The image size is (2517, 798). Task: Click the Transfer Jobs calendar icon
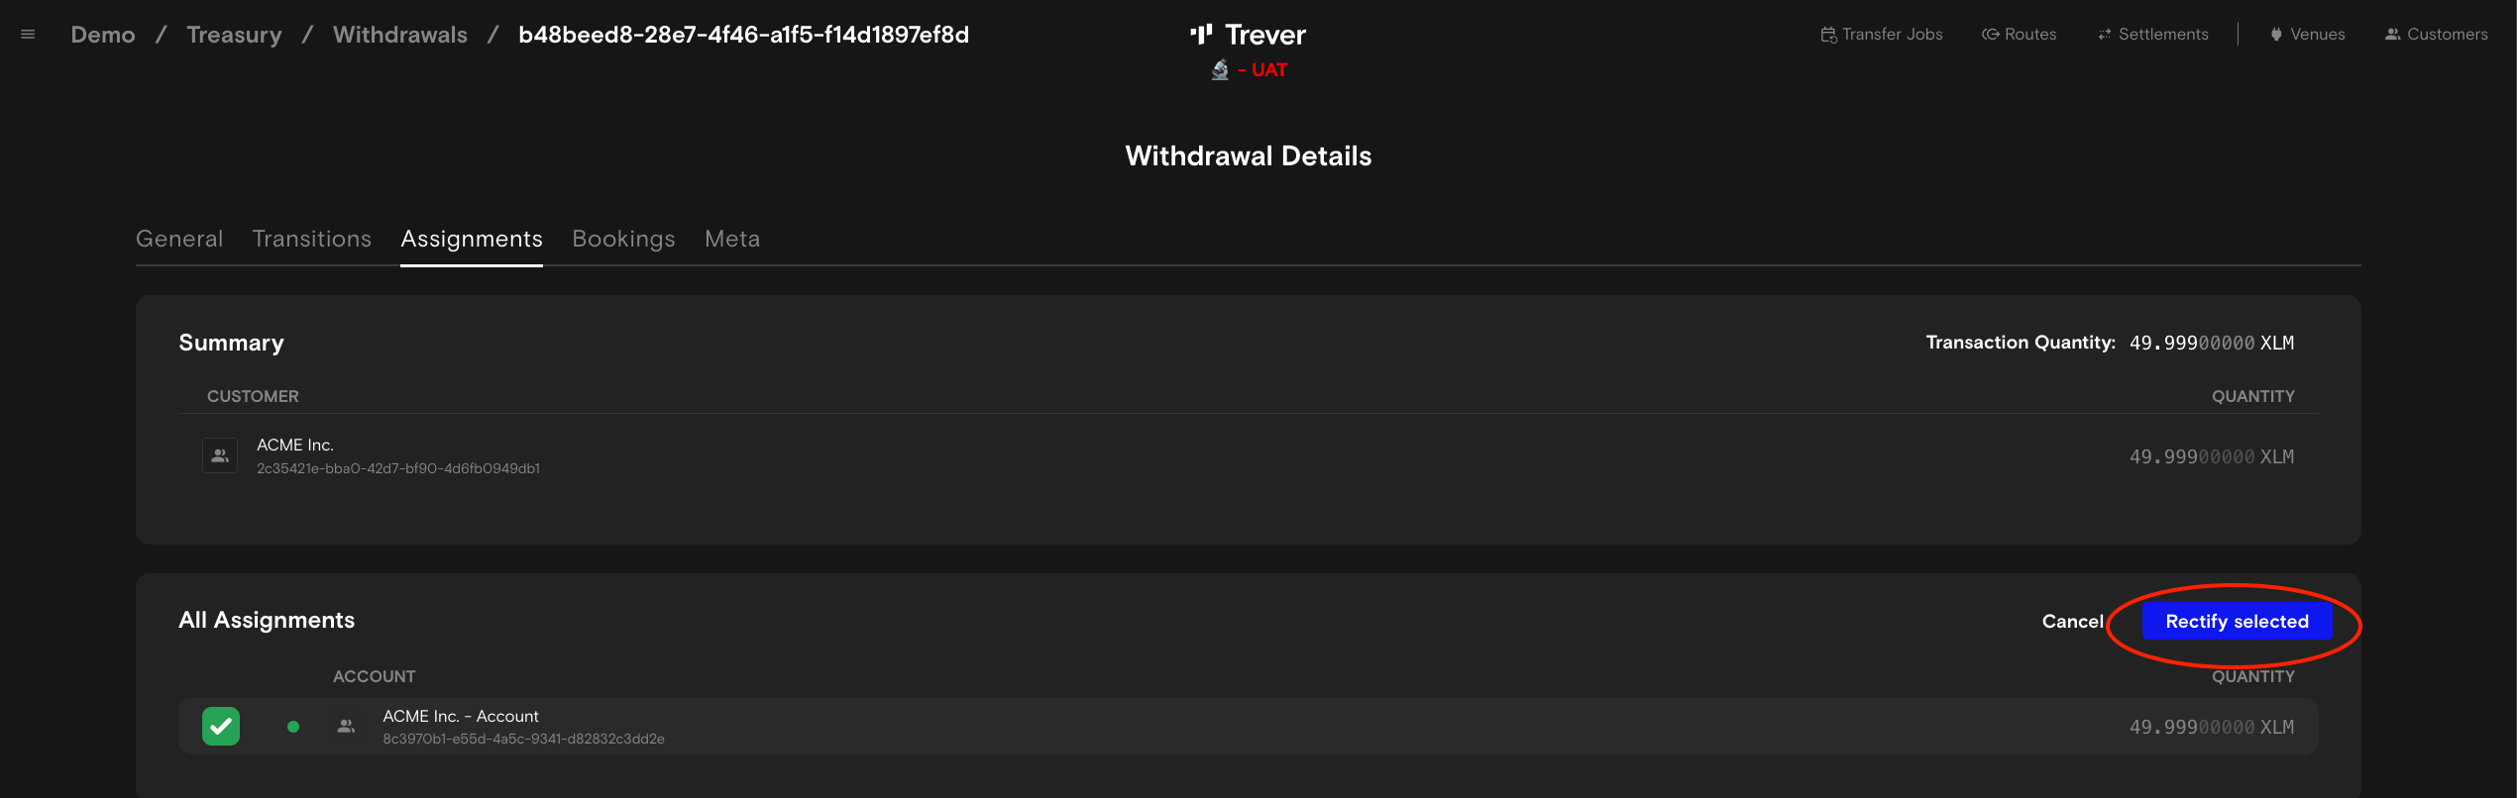[x=1828, y=35]
